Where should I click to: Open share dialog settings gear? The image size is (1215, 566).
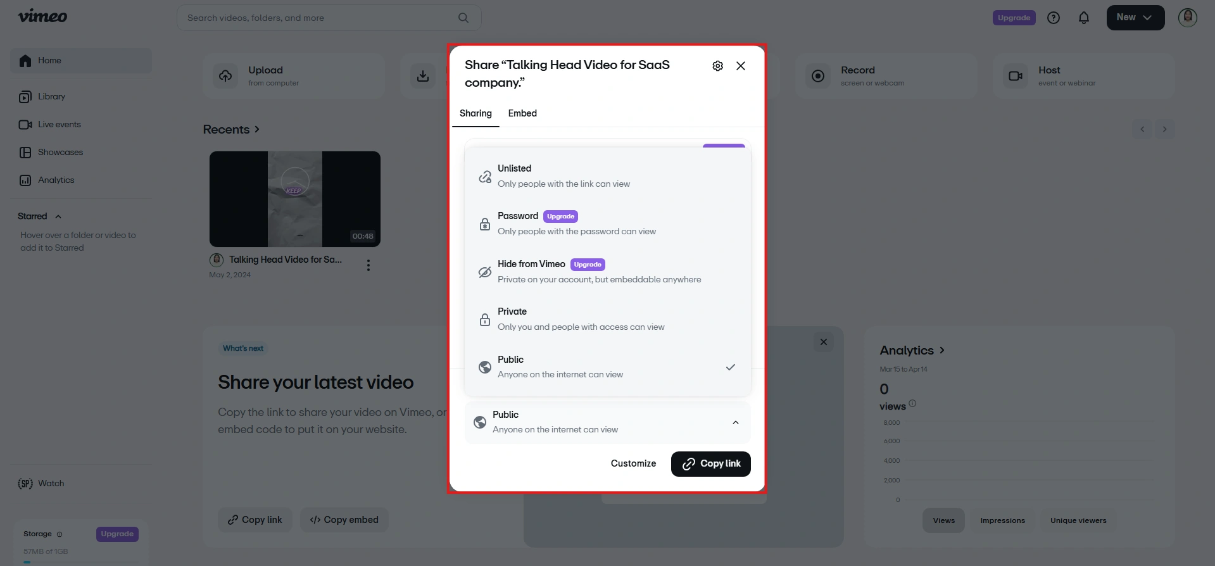click(717, 66)
